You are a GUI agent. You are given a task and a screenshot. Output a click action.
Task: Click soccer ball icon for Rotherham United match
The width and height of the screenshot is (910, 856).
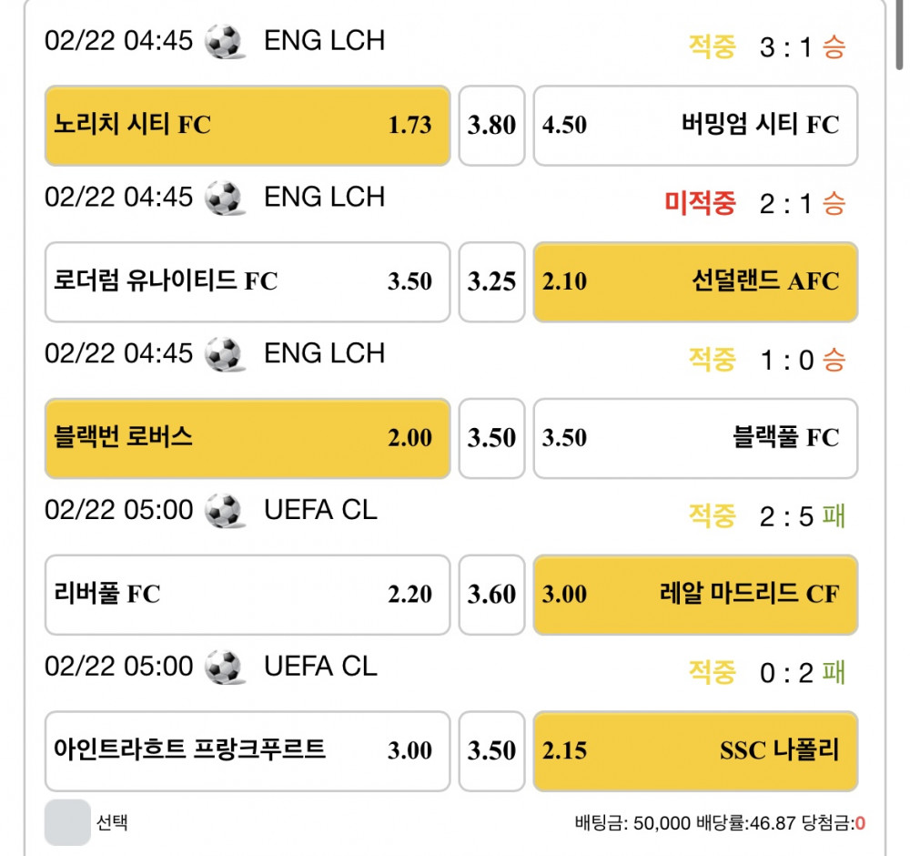point(225,198)
